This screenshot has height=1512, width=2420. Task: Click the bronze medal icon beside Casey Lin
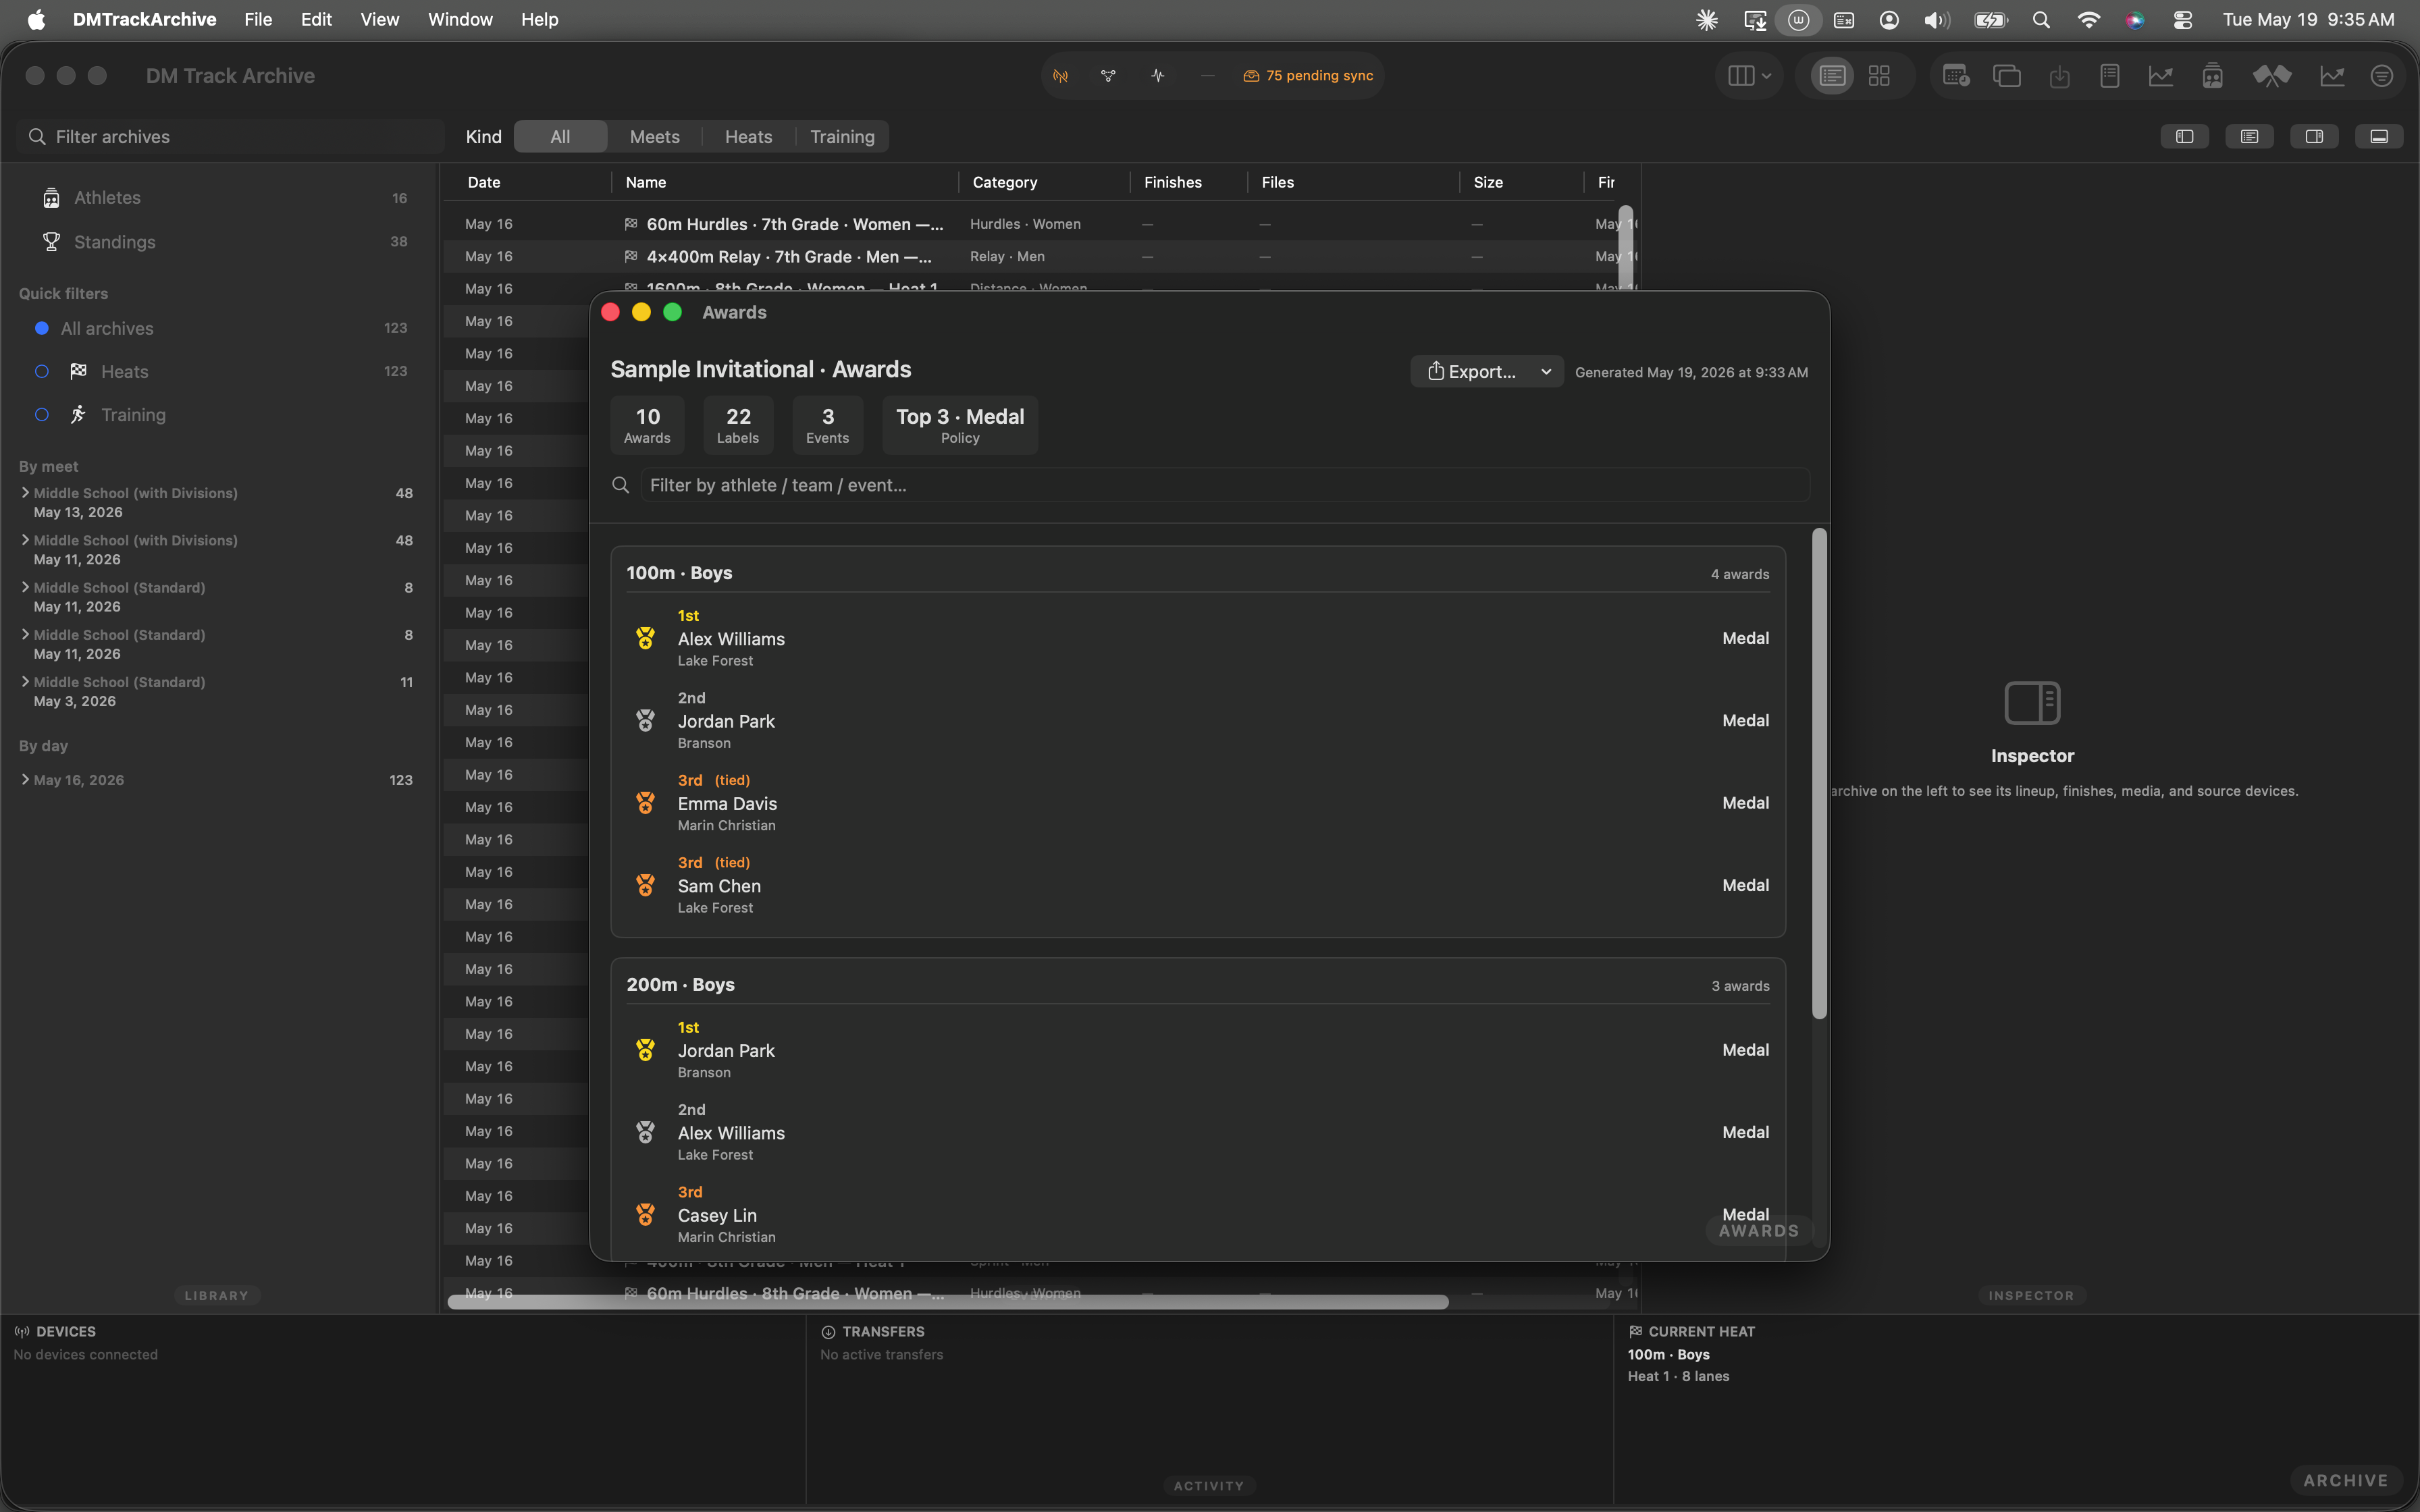pos(646,1214)
